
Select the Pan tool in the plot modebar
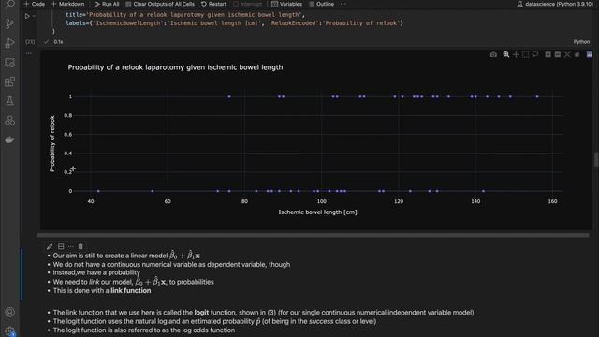point(516,54)
